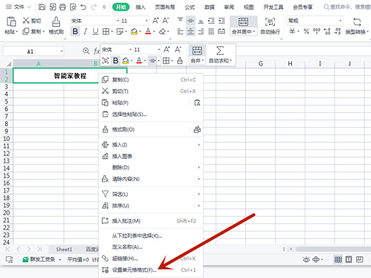The width and height of the screenshot is (371, 278).
Task: Open mini toolbar font size dropdown
Action: coord(159,49)
